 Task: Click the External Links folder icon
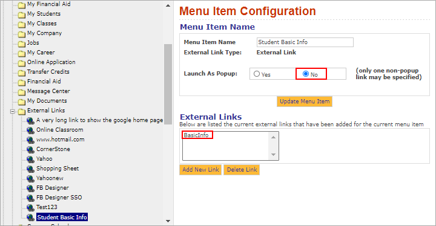21,112
